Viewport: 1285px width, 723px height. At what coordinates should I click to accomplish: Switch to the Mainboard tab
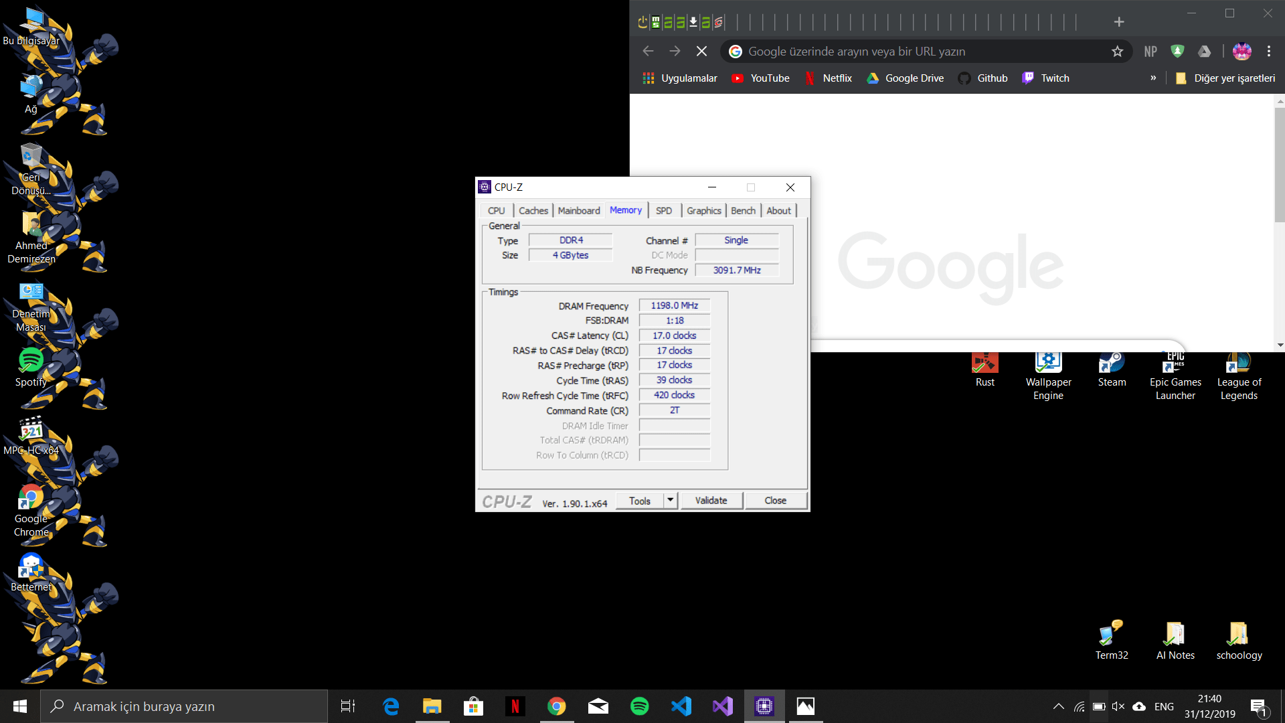tap(578, 210)
